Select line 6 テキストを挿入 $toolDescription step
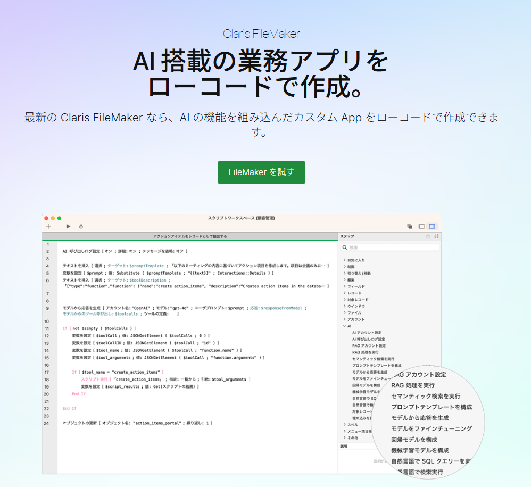The width and height of the screenshot is (531, 487). [x=196, y=283]
